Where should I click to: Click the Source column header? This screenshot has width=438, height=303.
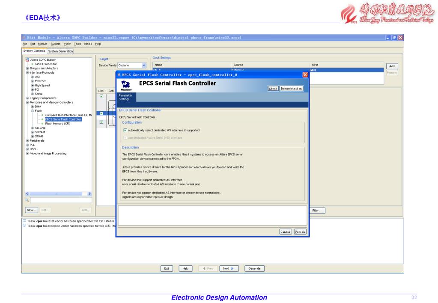271,65
